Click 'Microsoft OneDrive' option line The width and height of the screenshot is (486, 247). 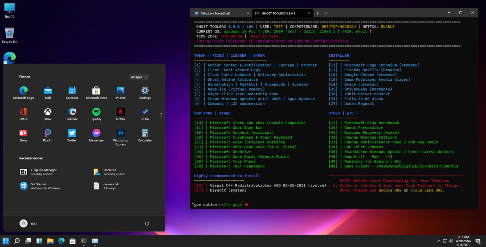coord(222,152)
